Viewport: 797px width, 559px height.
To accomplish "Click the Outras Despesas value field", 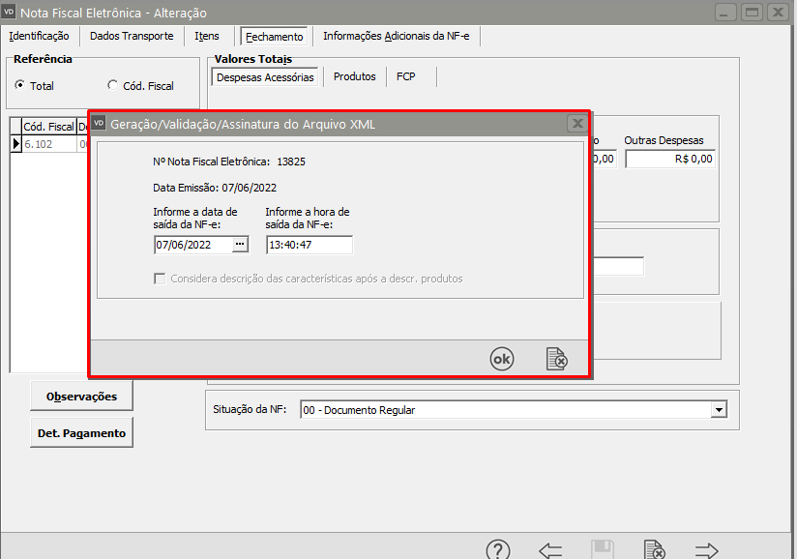I will click(x=670, y=160).
